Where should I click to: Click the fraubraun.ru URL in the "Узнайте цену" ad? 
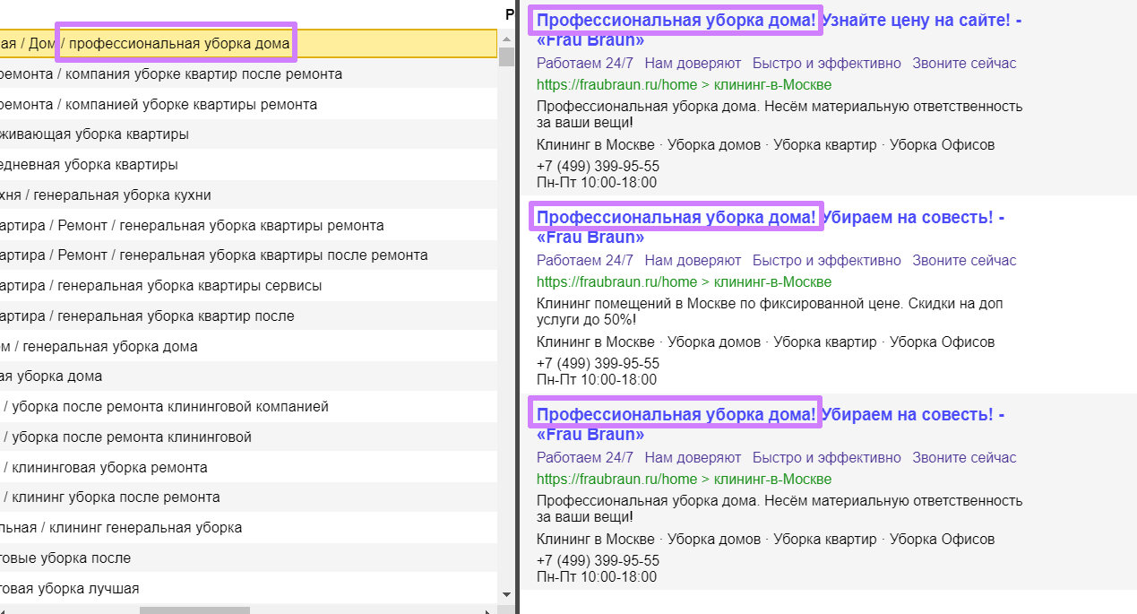[x=684, y=85]
